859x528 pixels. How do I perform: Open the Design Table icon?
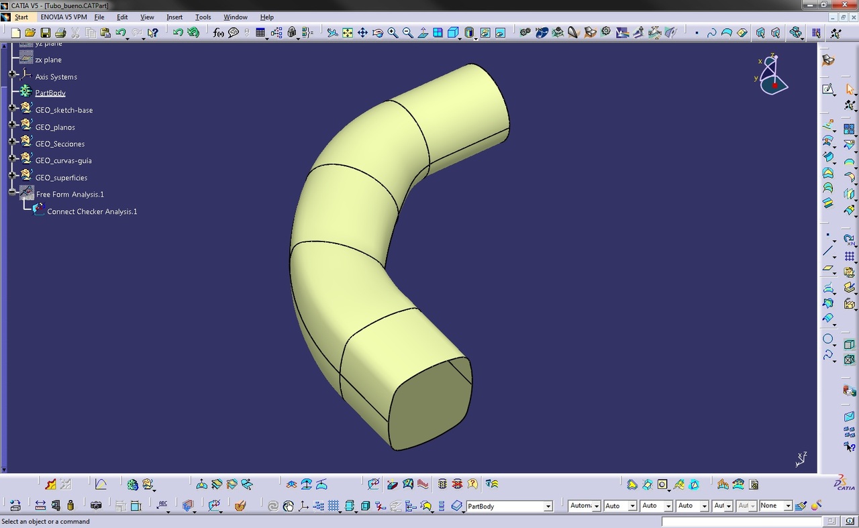[x=260, y=32]
